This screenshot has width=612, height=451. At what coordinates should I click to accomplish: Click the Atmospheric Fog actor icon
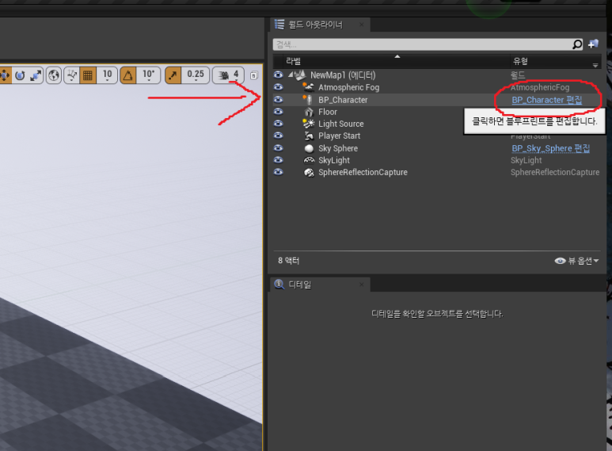[x=309, y=87]
